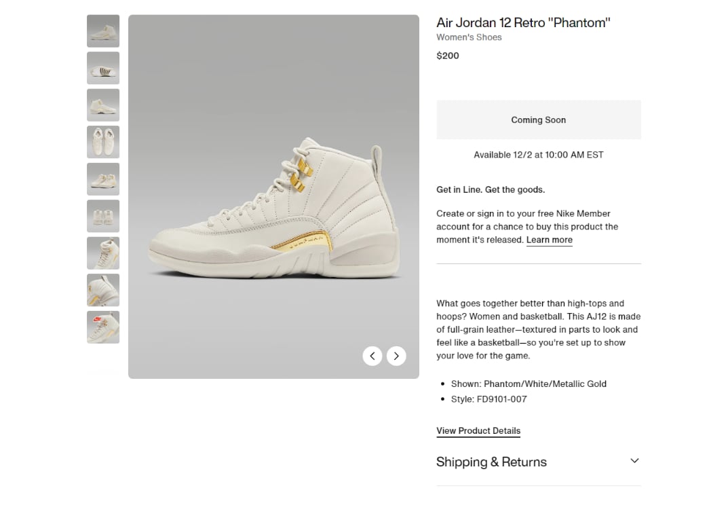Follow the Learn more link
Screen dimensions: 726x516
(549, 240)
